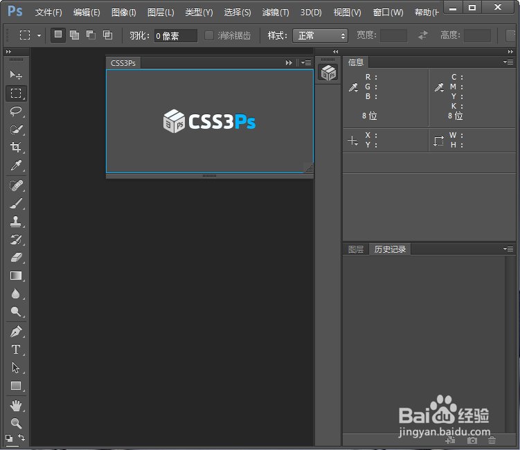
Task: Click the CSS3Ps collapsed panel icon
Action: (328, 73)
